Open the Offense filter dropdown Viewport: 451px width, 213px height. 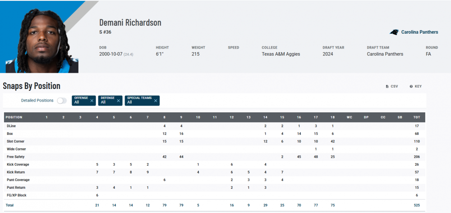(80, 101)
